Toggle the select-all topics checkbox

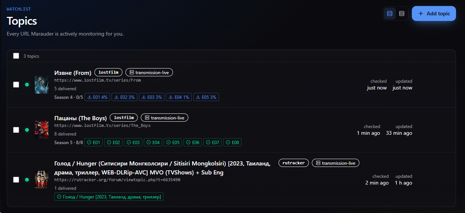click(16, 56)
